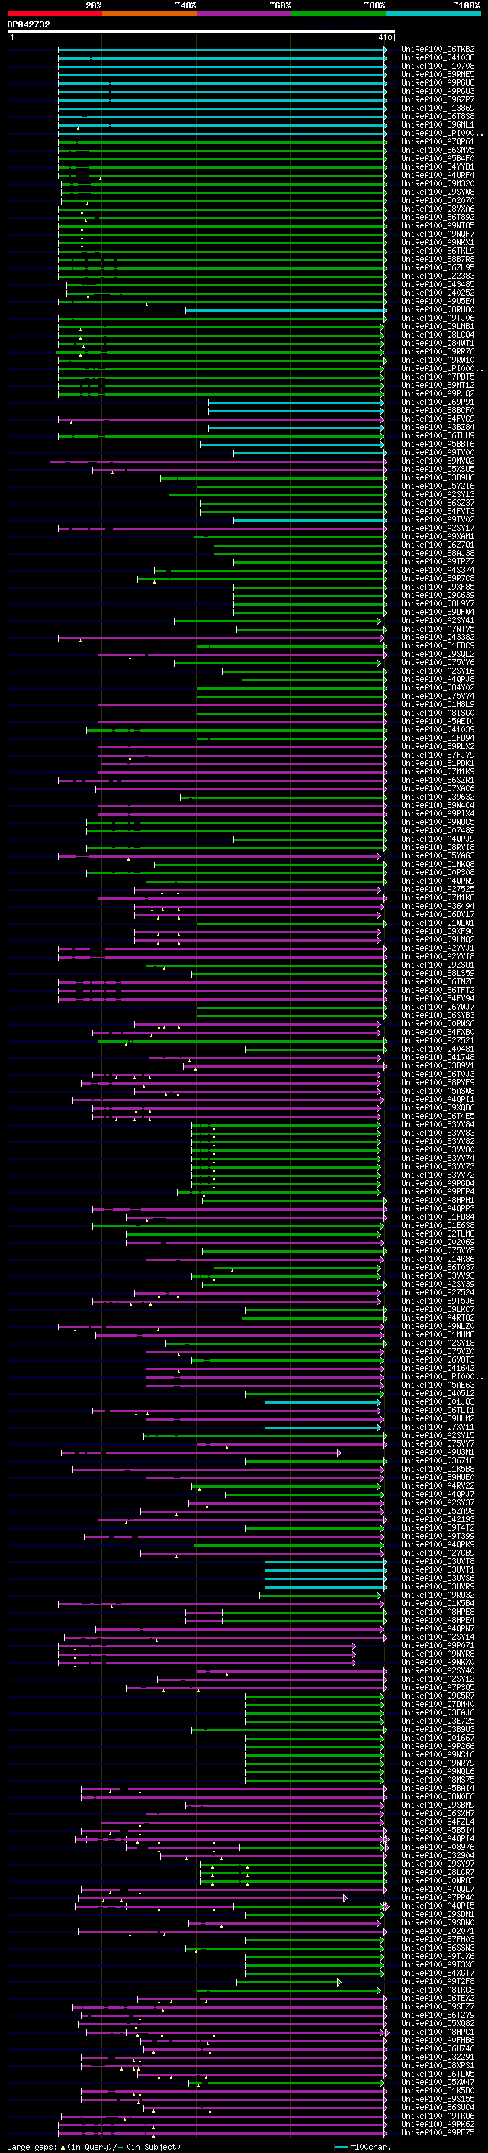Screen dimensions: 488x2153
Task: Click the Large gaps legend text
Action: (x=94, y=2146)
